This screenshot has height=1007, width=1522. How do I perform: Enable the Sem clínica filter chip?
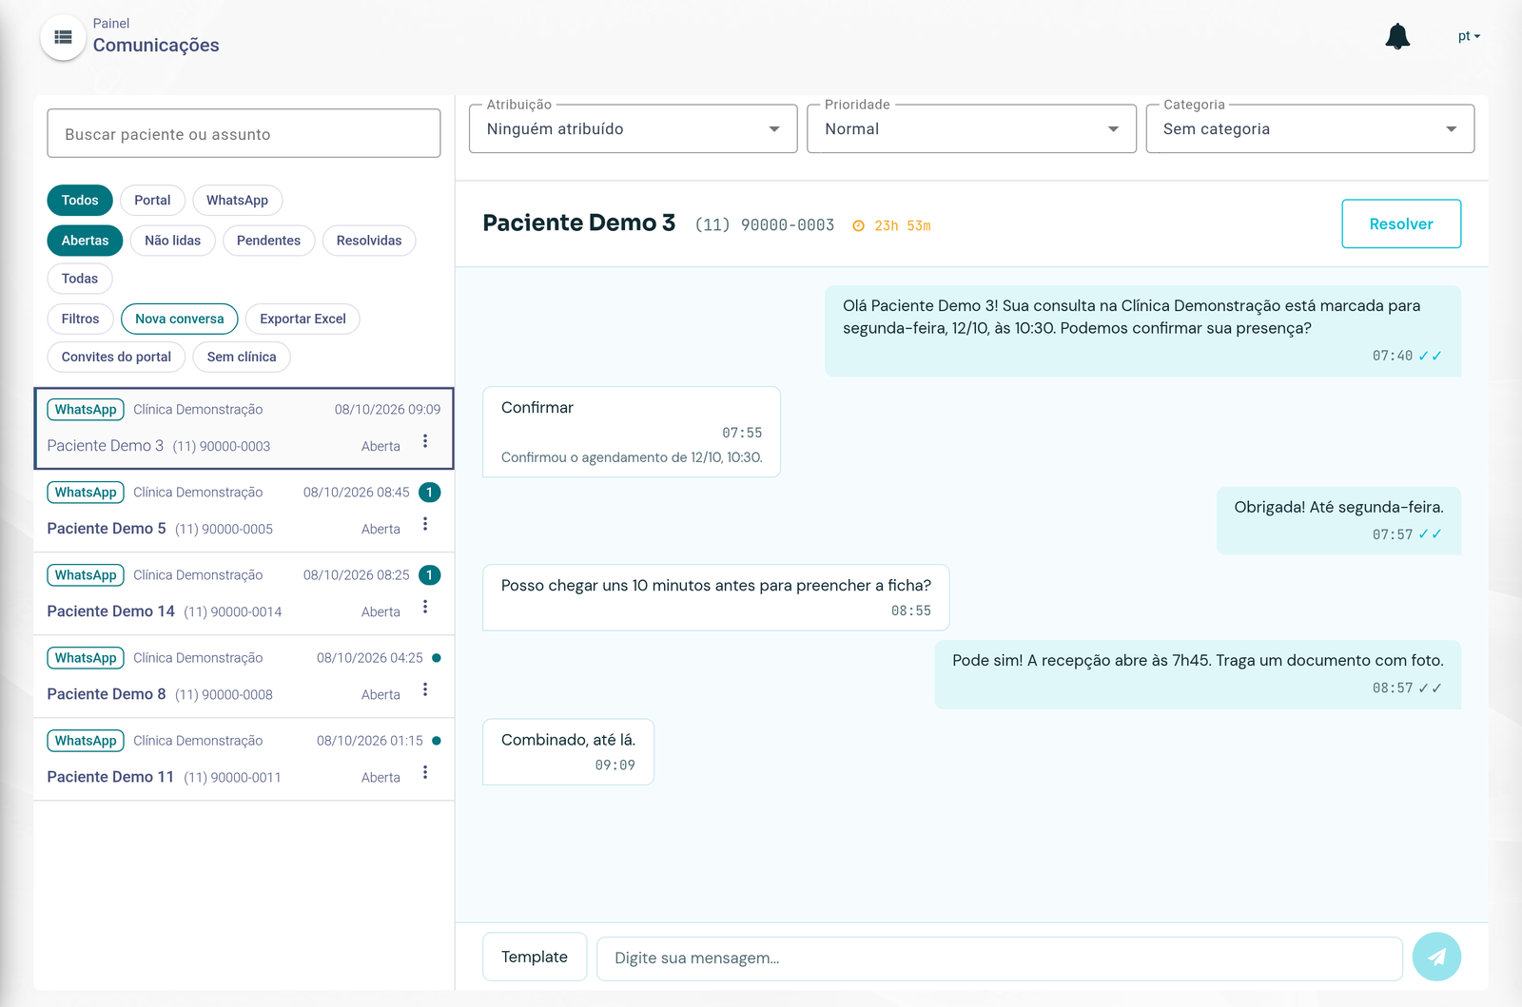point(242,357)
